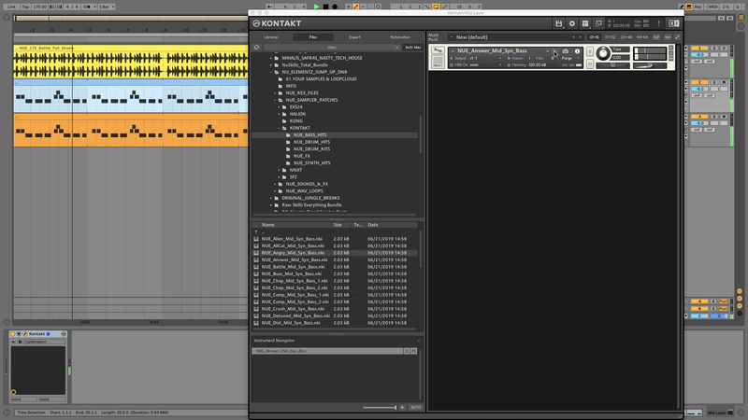The height and width of the screenshot is (420, 748).
Task: Open Kontakt workspace layout icon
Action: click(x=585, y=23)
